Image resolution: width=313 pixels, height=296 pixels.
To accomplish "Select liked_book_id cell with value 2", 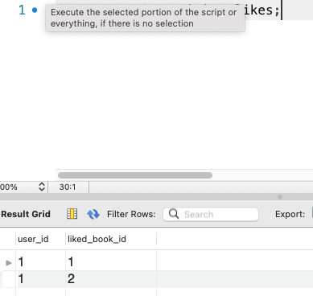I will [111, 279].
